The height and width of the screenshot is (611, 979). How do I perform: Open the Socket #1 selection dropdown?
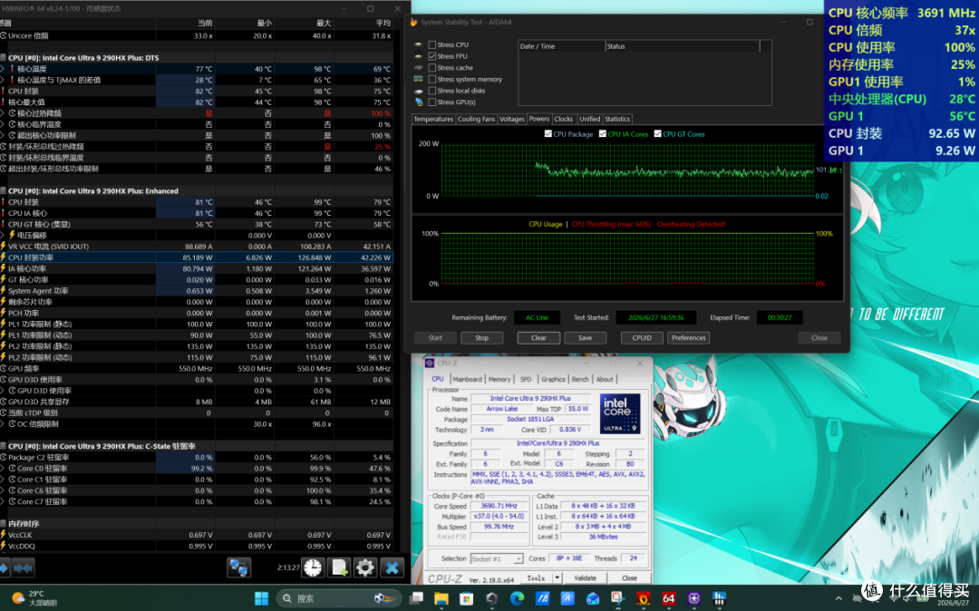tap(497, 558)
